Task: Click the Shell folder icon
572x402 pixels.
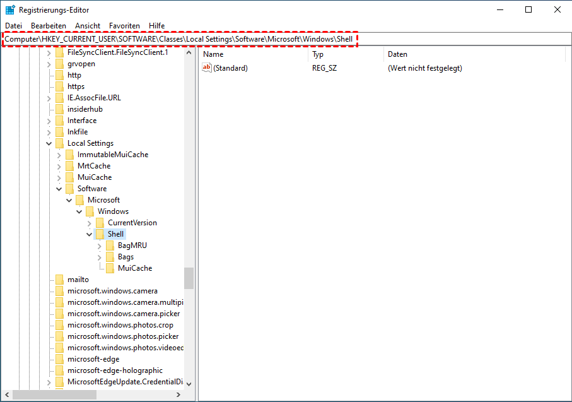Action: (x=100, y=234)
